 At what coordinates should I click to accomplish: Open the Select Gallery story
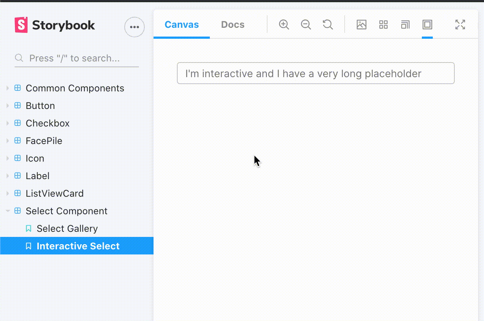[x=67, y=229]
